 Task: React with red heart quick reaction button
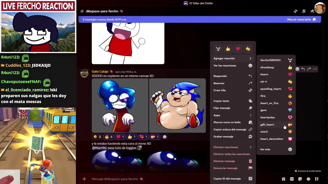click(x=238, y=49)
